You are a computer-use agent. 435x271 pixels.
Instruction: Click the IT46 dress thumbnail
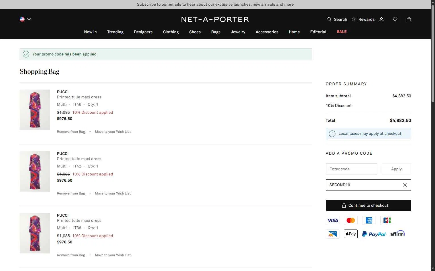(35, 110)
